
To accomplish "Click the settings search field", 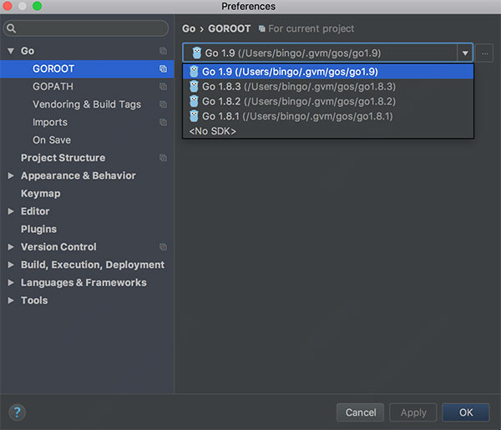I will click(86, 28).
